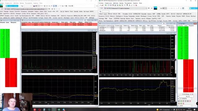Image resolution: width=198 pixels, height=111 pixels.
Task: Open Окна menu in right window
Action: [x=140, y=3]
